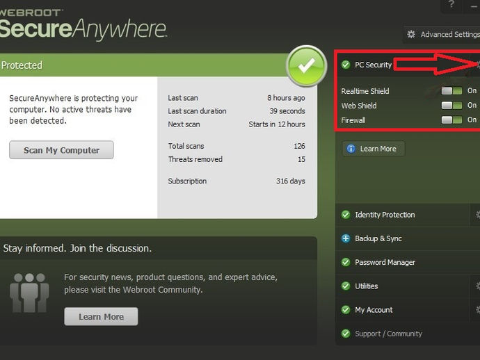480x360 pixels.
Task: Click the SecureAnywhere logo
Action: pyautogui.click(x=83, y=24)
